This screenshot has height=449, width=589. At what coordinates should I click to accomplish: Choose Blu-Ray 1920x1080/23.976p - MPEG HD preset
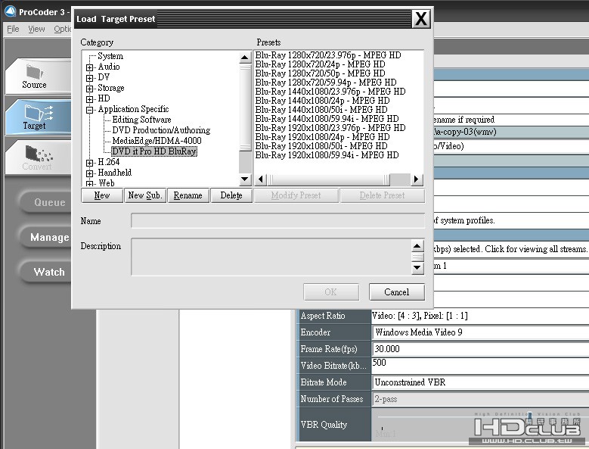point(330,128)
